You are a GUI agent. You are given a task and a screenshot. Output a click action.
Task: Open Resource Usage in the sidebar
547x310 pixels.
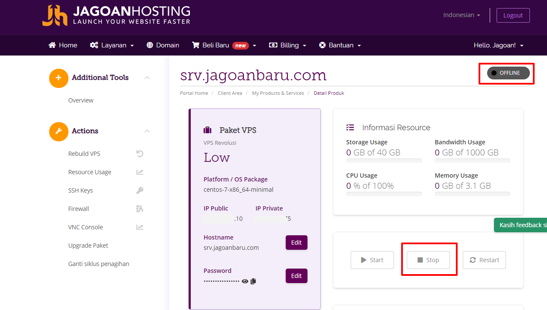pyautogui.click(x=90, y=172)
